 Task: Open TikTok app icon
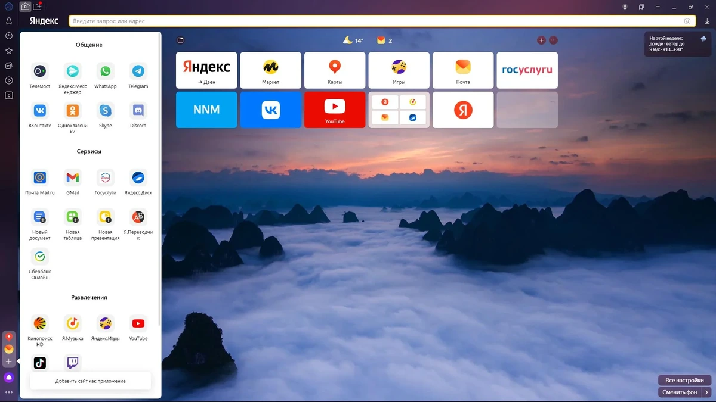coord(39,362)
